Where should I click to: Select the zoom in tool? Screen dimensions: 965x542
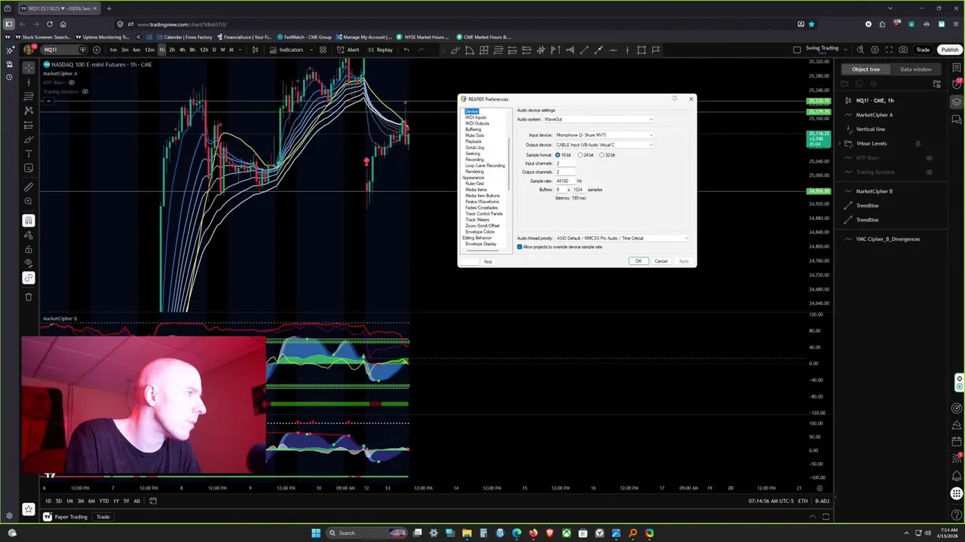pyautogui.click(x=29, y=201)
